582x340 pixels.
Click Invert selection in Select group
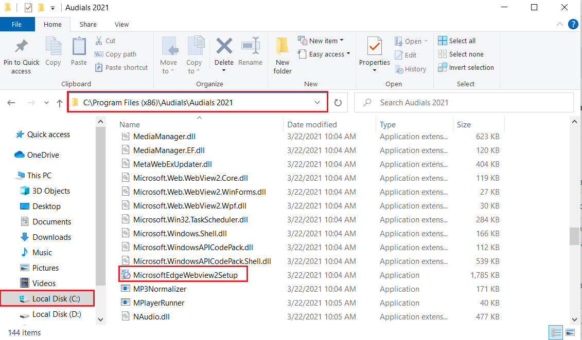466,68
